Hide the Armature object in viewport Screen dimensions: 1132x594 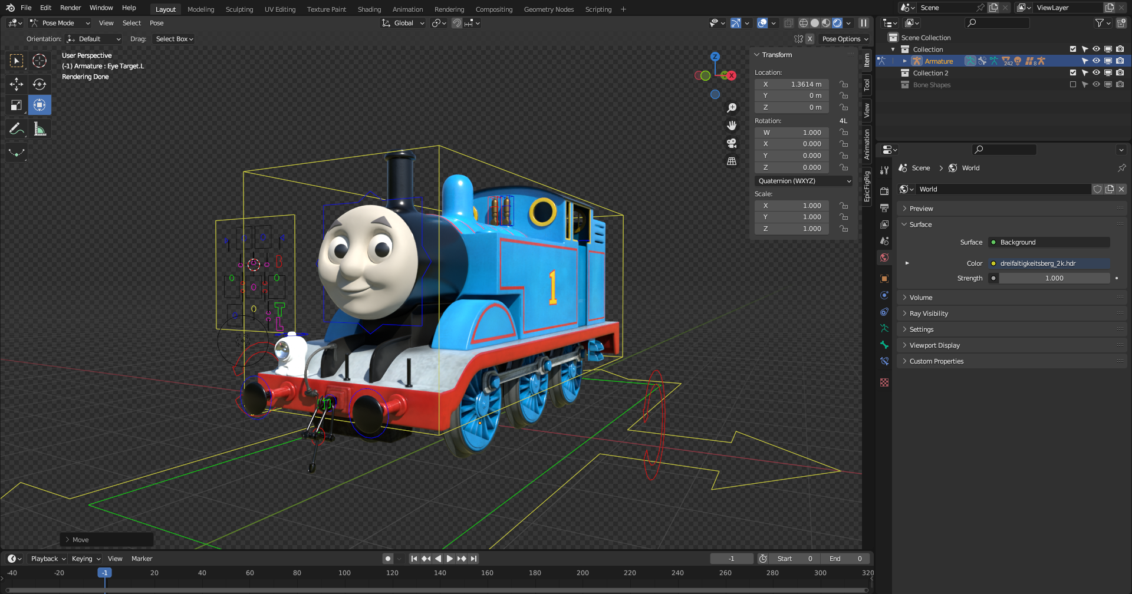click(x=1096, y=61)
